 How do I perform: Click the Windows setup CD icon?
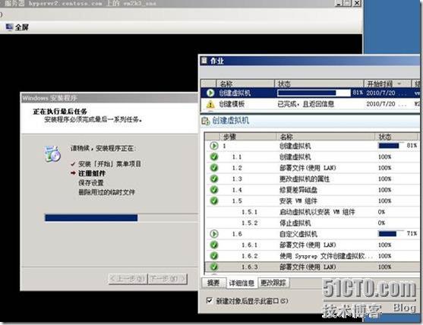(52, 153)
